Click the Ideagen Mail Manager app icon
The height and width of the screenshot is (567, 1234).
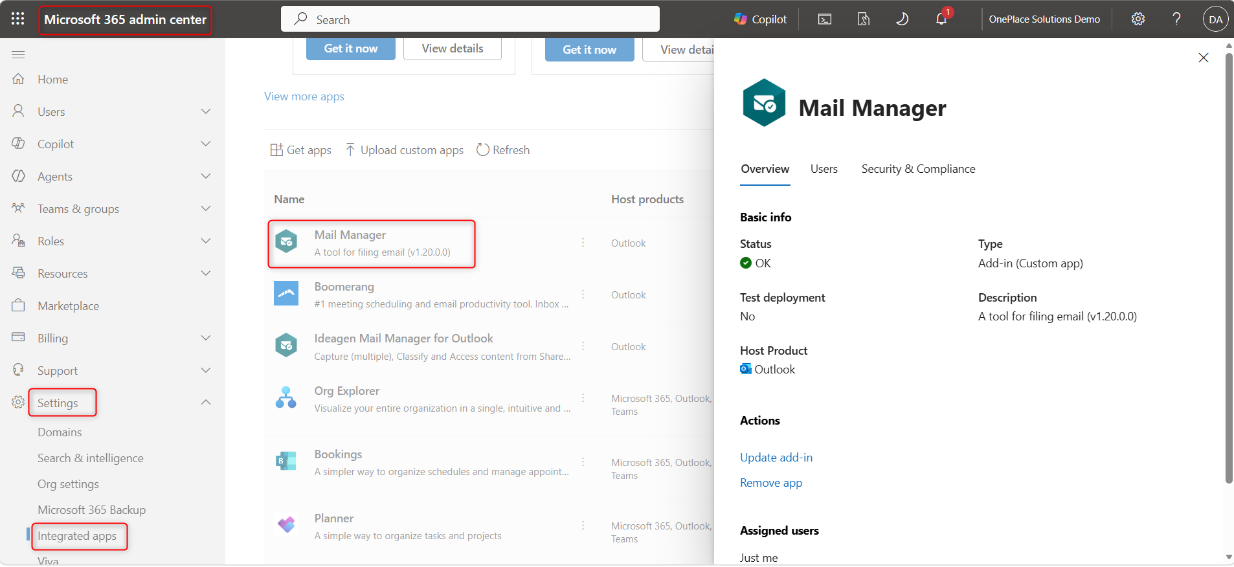286,346
